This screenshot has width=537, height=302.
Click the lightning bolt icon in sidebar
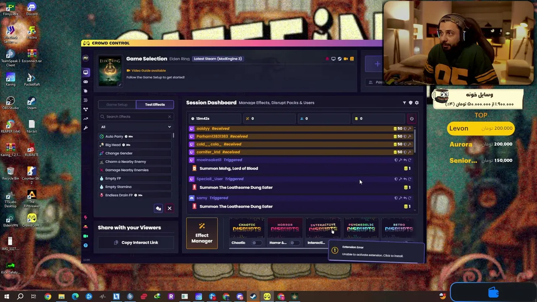pos(86,217)
